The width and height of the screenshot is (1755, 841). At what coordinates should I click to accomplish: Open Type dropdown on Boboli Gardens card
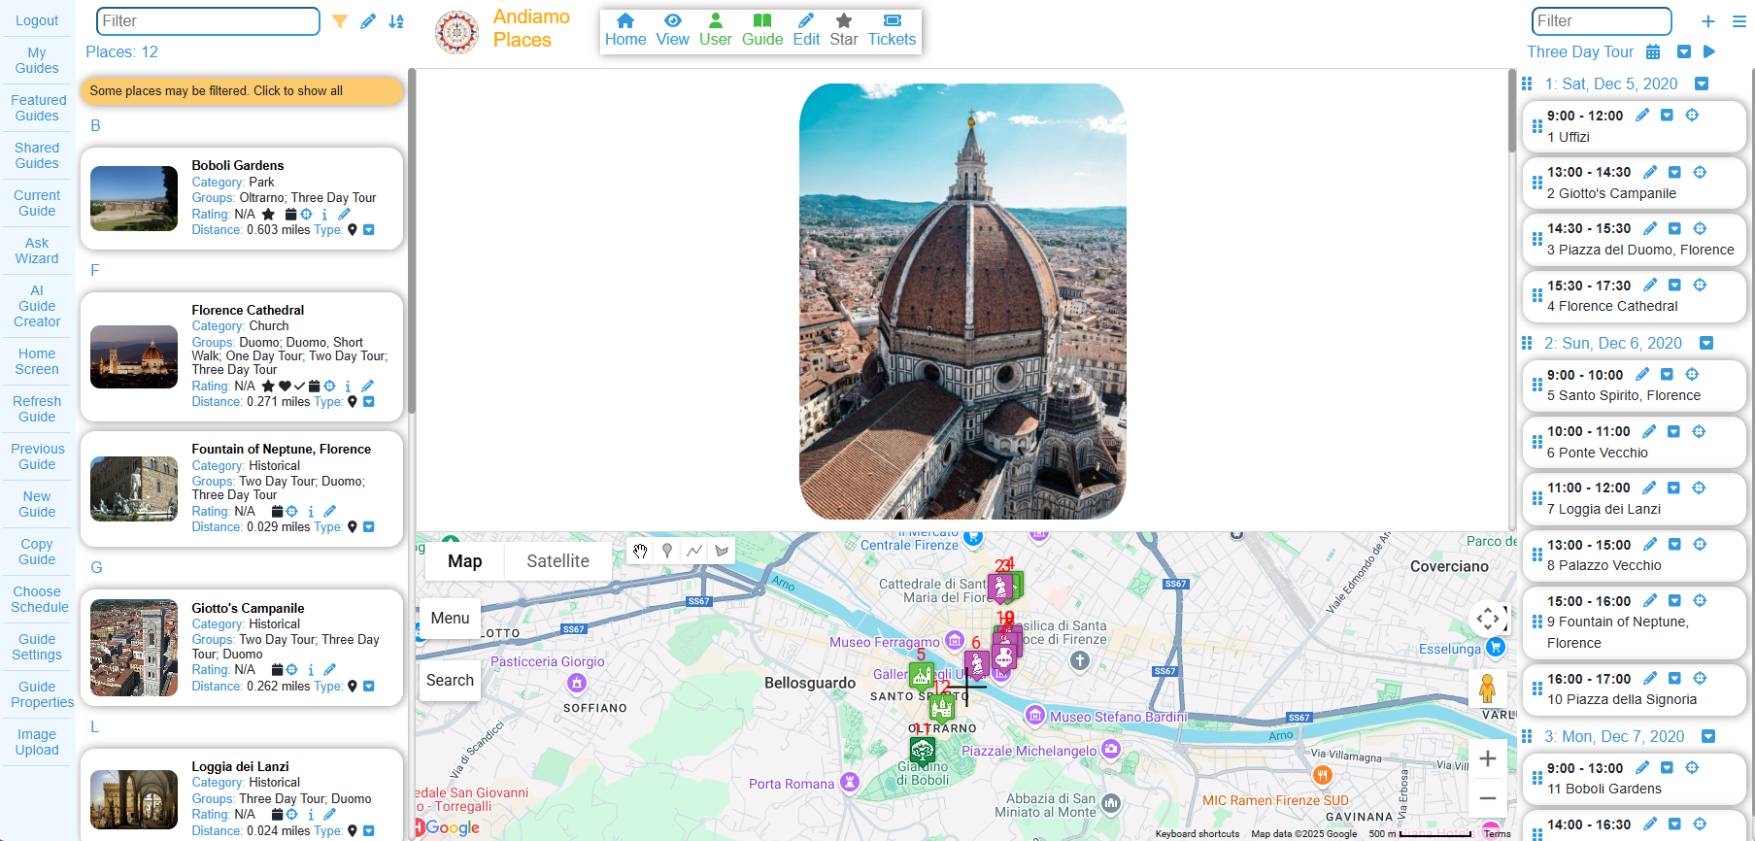pos(369,230)
